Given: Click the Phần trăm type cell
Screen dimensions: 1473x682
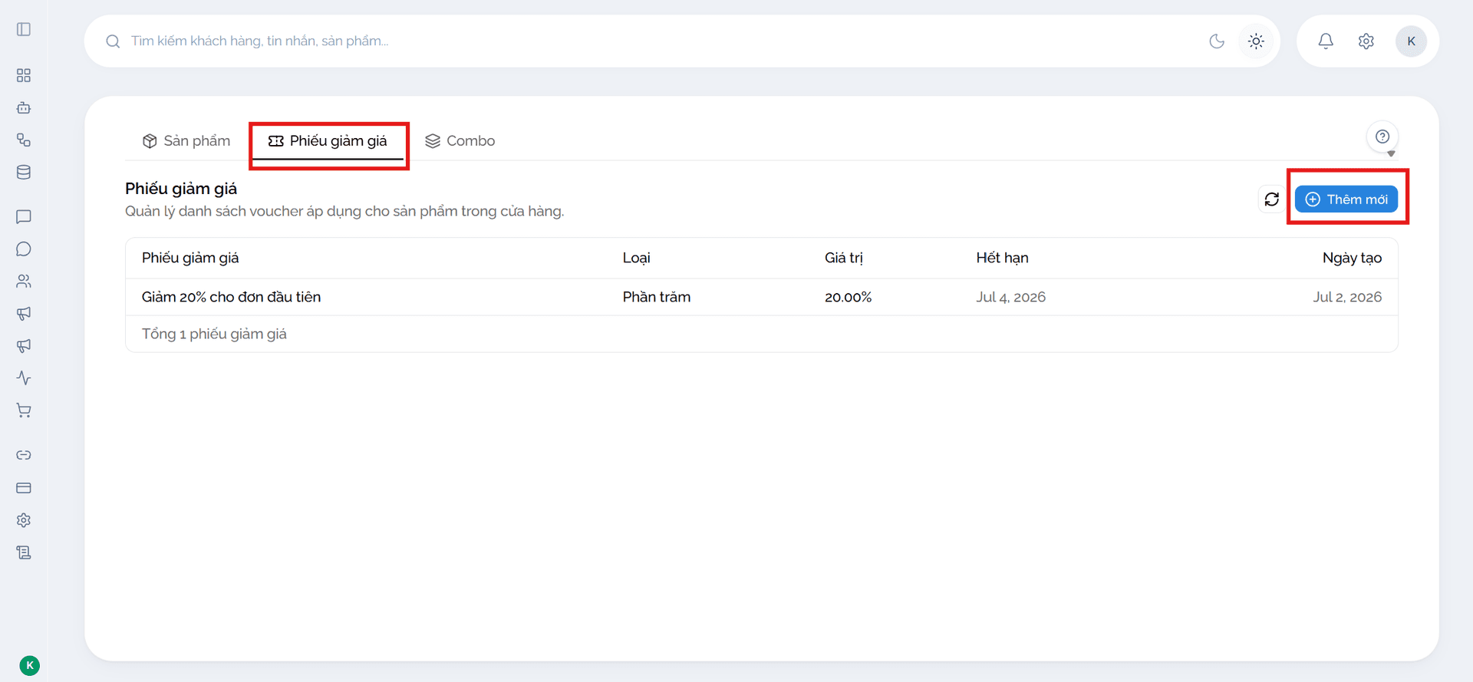Looking at the screenshot, I should 656,297.
